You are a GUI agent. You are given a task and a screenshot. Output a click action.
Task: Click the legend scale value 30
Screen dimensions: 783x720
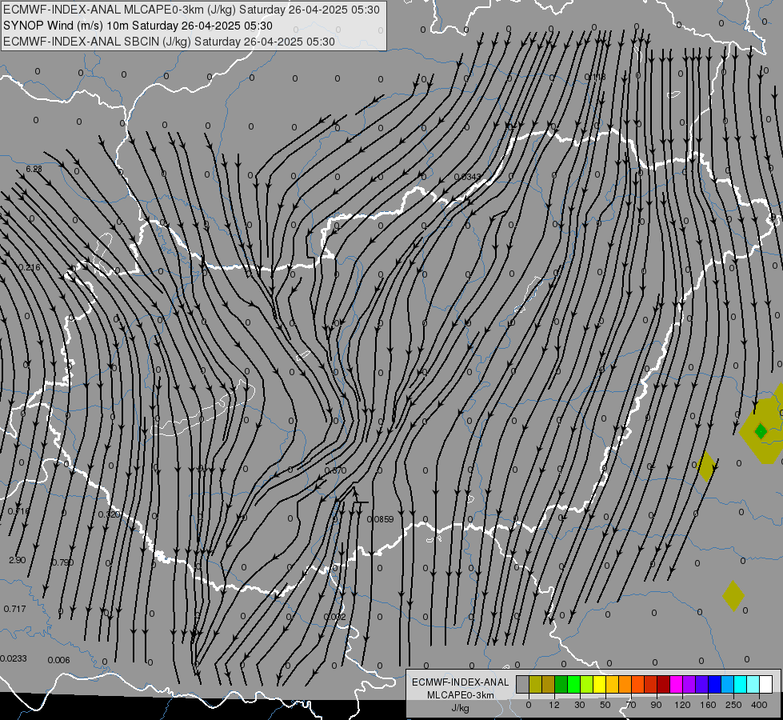(580, 705)
